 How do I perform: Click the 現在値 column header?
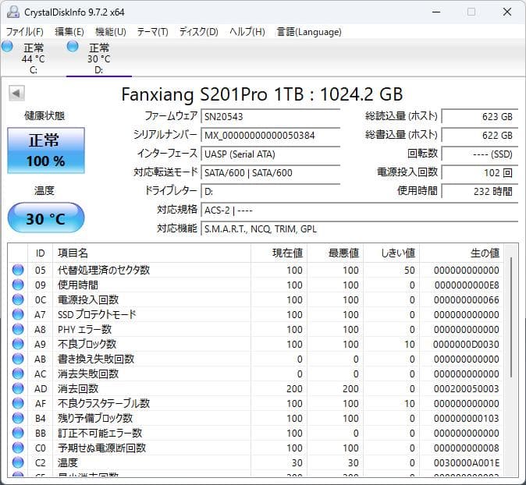(279, 253)
